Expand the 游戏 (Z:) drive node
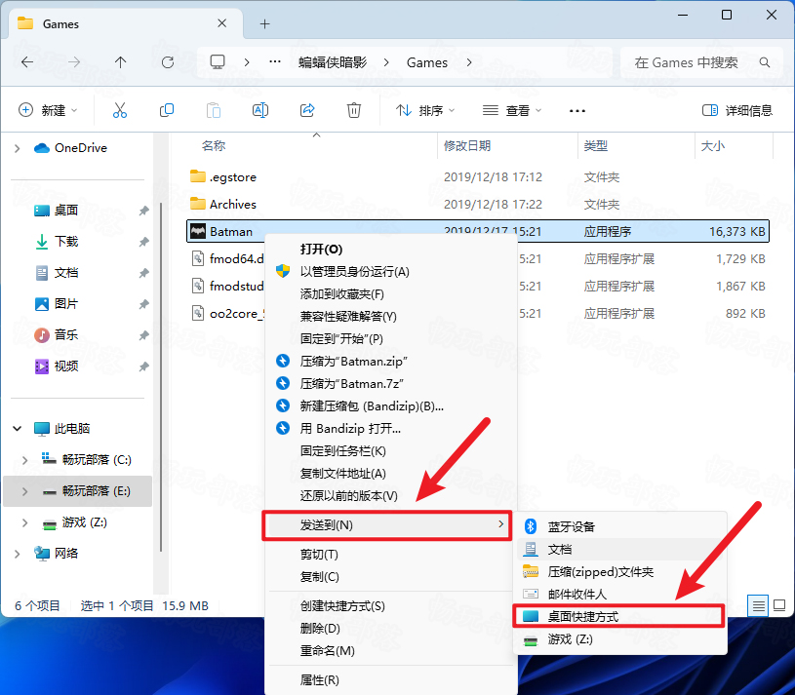Screen dimensions: 795x695 coord(24,522)
